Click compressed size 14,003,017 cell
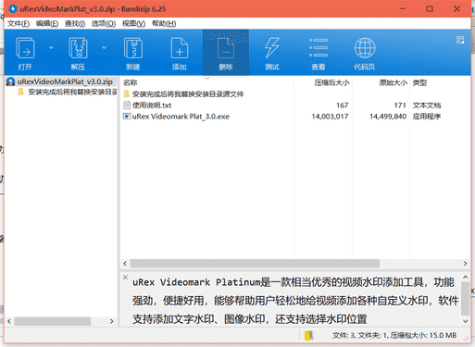The height and width of the screenshot is (347, 475). 330,117
